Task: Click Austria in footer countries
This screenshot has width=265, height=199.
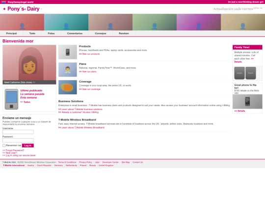Action: (x=30, y=165)
